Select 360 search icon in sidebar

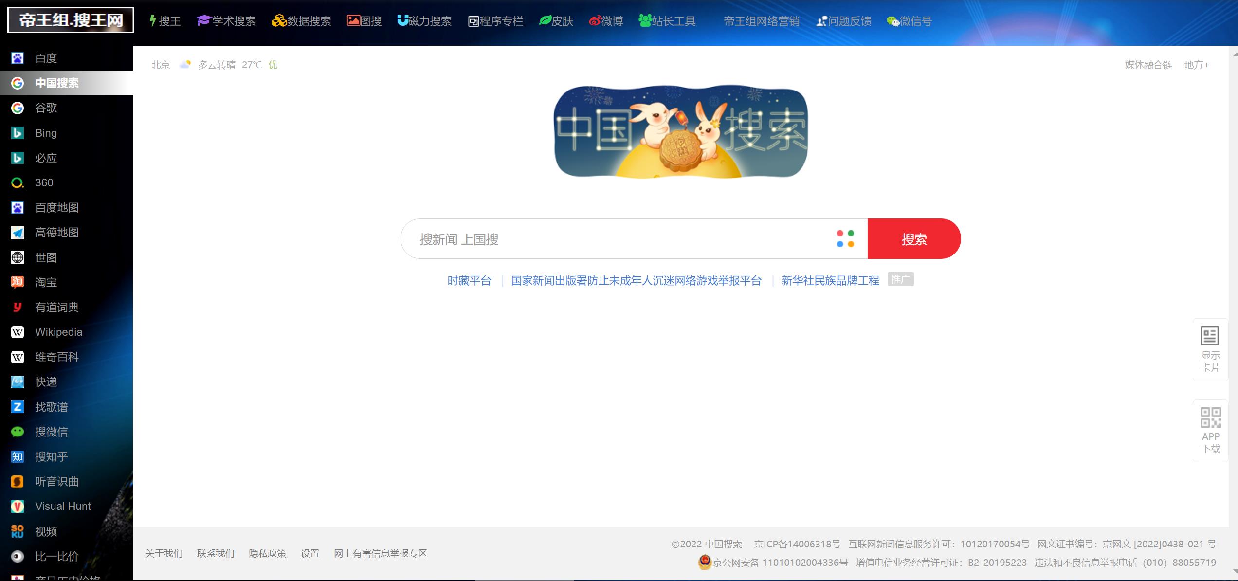[18, 183]
